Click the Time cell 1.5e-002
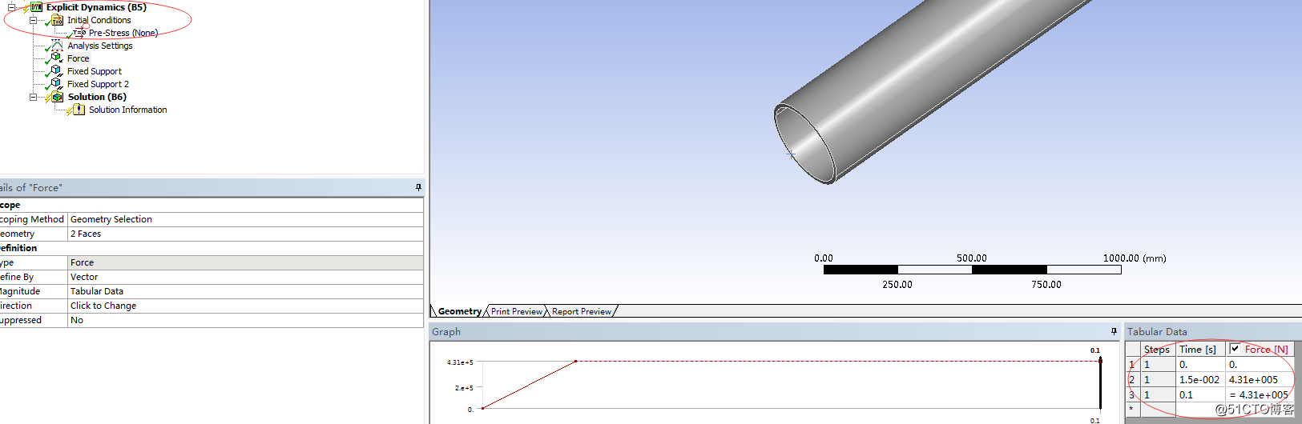This screenshot has width=1302, height=424. [1200, 380]
